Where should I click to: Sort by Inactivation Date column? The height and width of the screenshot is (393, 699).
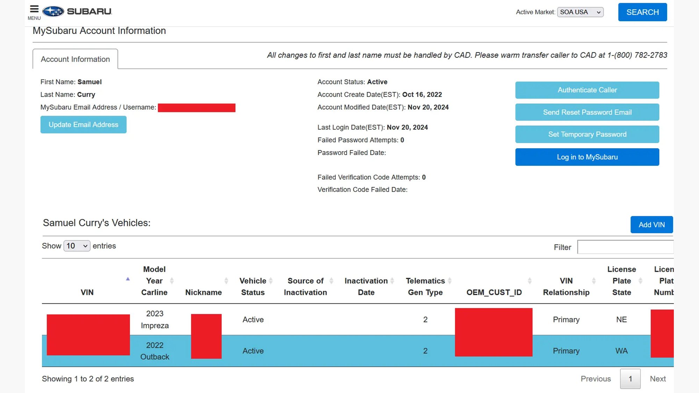point(366,286)
